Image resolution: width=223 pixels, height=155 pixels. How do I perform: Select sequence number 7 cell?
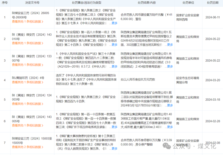pos(5,143)
